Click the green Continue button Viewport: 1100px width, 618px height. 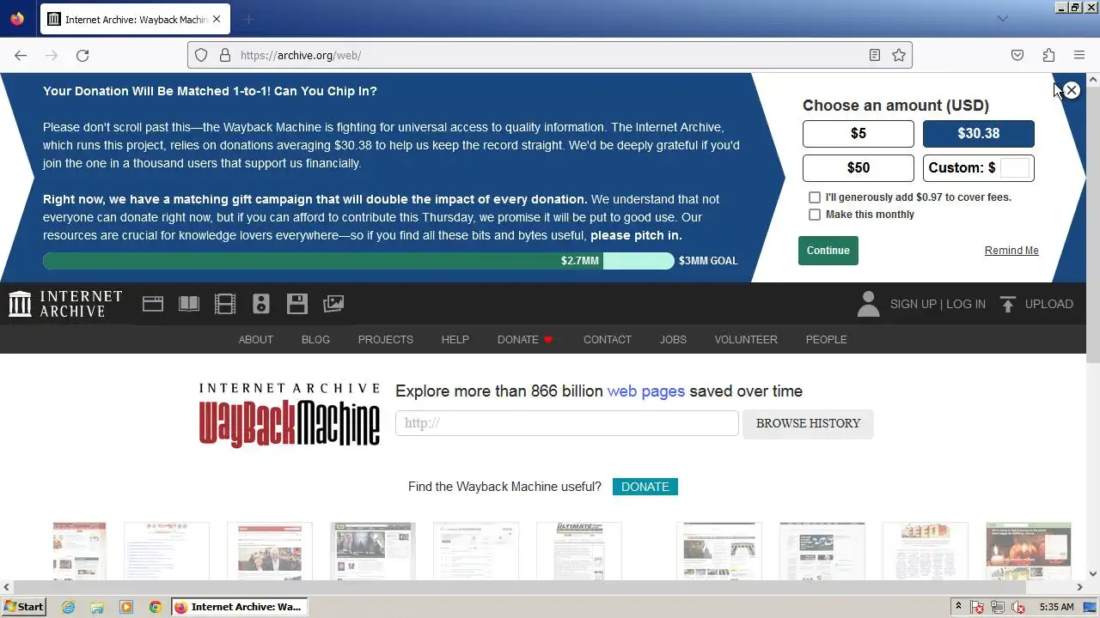pos(828,251)
